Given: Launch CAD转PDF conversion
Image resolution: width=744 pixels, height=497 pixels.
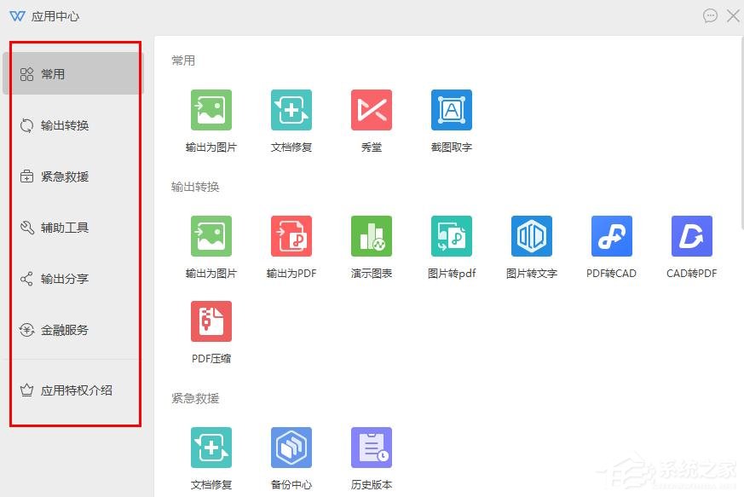Looking at the screenshot, I should tap(691, 236).
